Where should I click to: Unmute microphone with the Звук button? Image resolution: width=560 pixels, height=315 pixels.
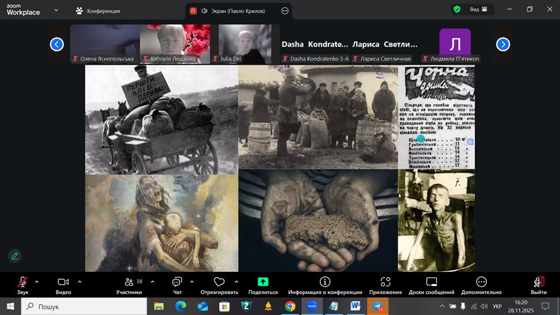pyautogui.click(x=22, y=282)
